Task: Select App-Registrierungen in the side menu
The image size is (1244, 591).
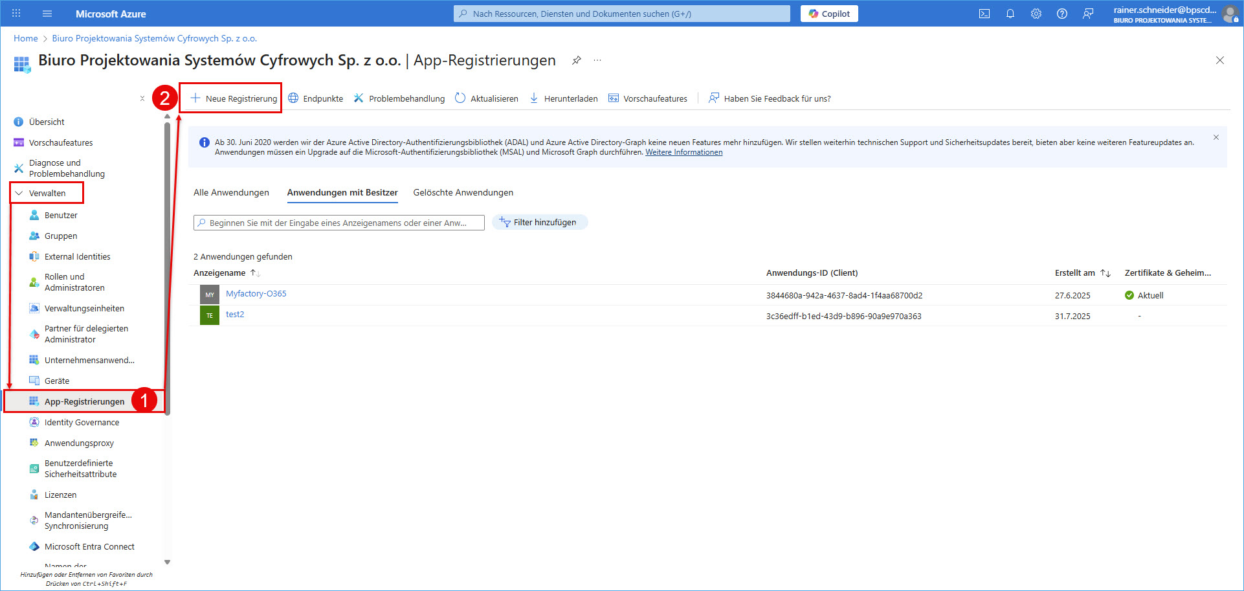Action: (x=84, y=401)
